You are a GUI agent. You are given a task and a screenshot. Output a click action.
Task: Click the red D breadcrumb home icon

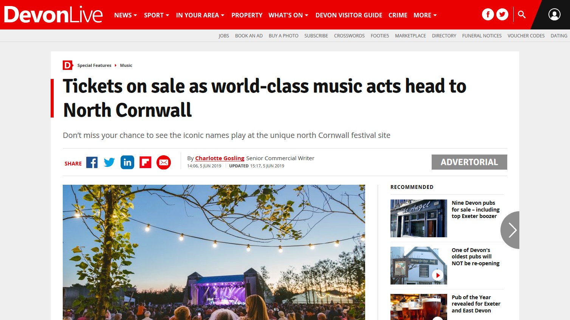click(68, 65)
